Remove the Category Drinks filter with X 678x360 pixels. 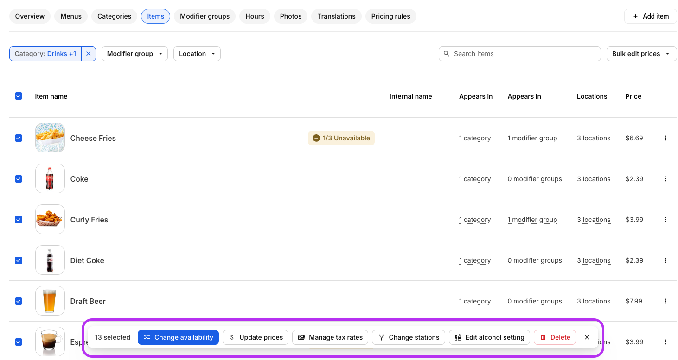(x=89, y=54)
